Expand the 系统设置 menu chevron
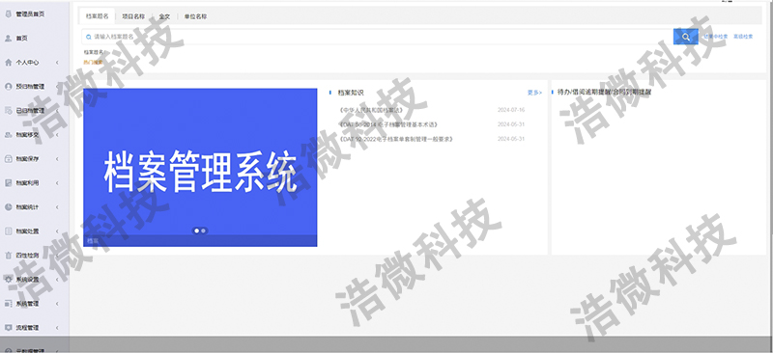773x353 pixels. point(57,279)
